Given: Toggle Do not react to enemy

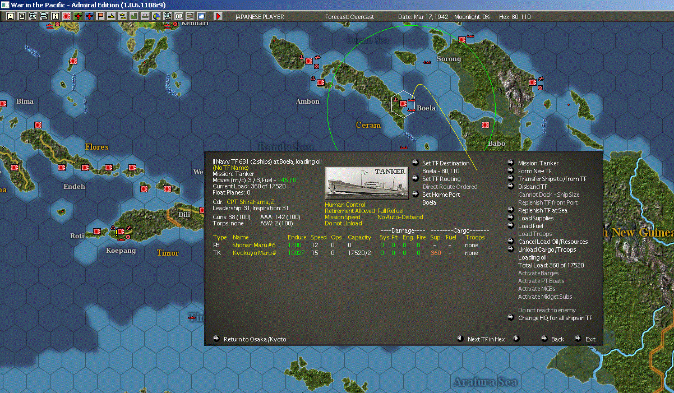Looking at the screenshot, I should point(547,310).
